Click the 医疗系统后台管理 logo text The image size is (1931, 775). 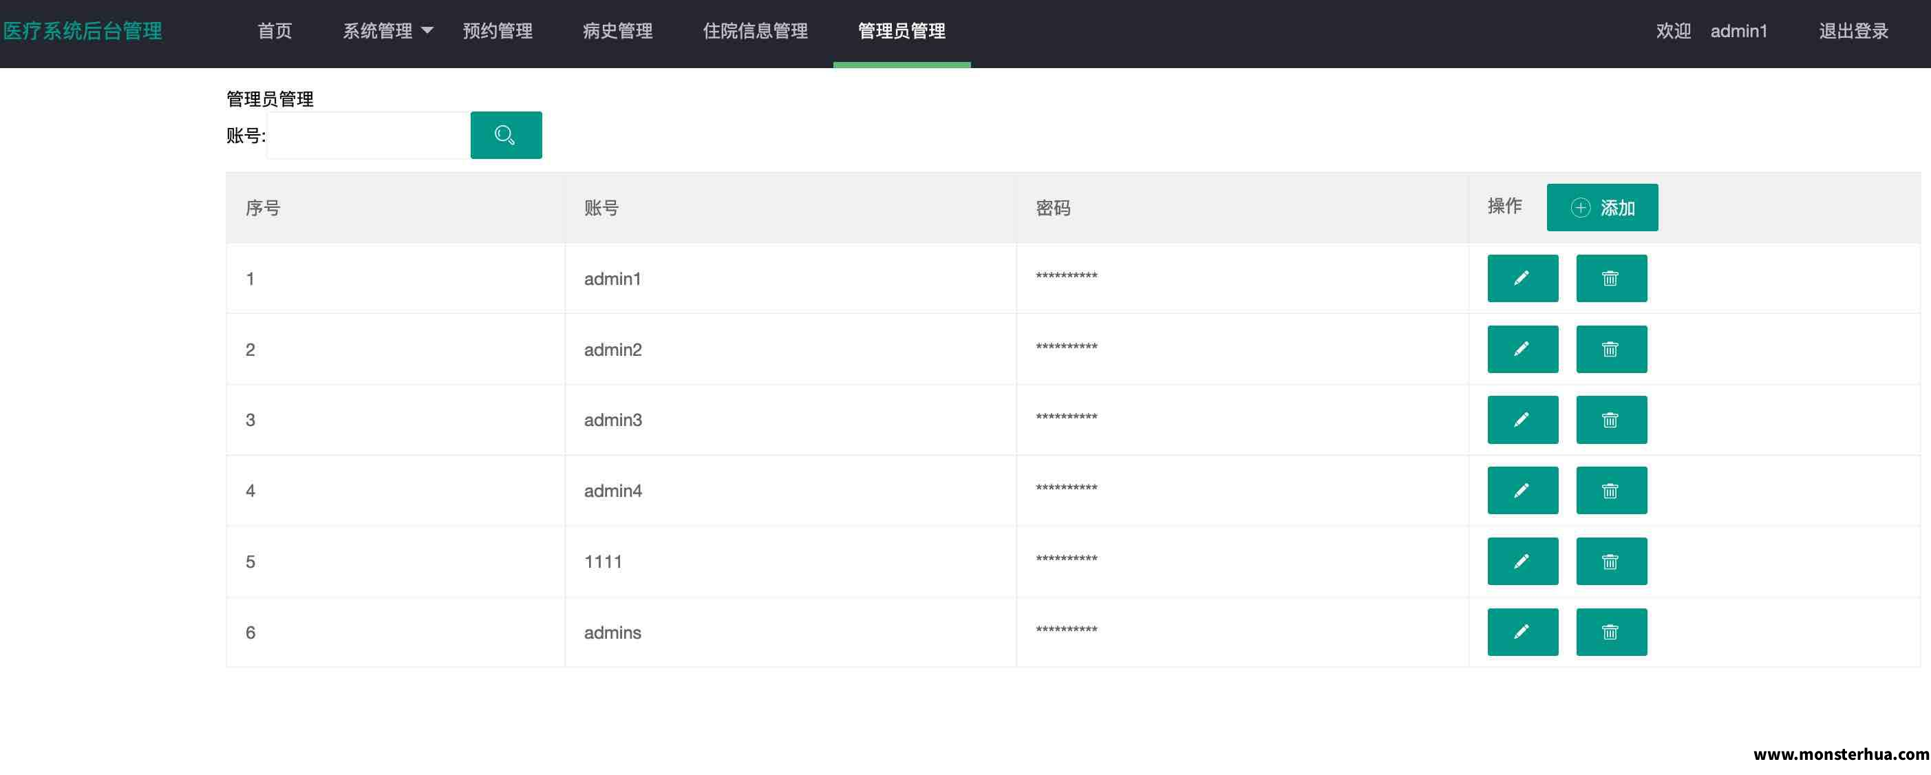point(83,31)
